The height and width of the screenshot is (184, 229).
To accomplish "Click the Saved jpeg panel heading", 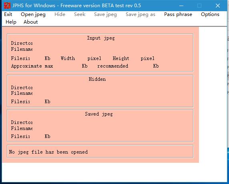I will tap(99, 114).
